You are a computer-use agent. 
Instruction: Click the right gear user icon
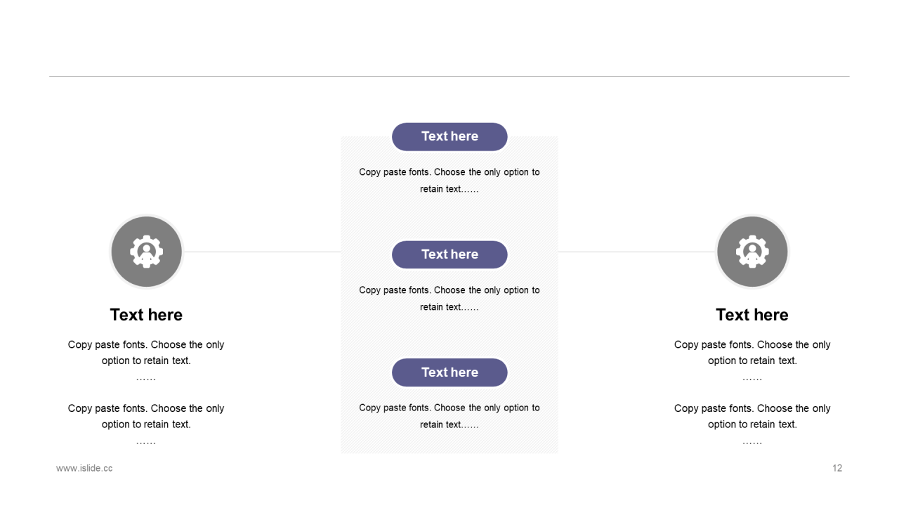pos(752,252)
